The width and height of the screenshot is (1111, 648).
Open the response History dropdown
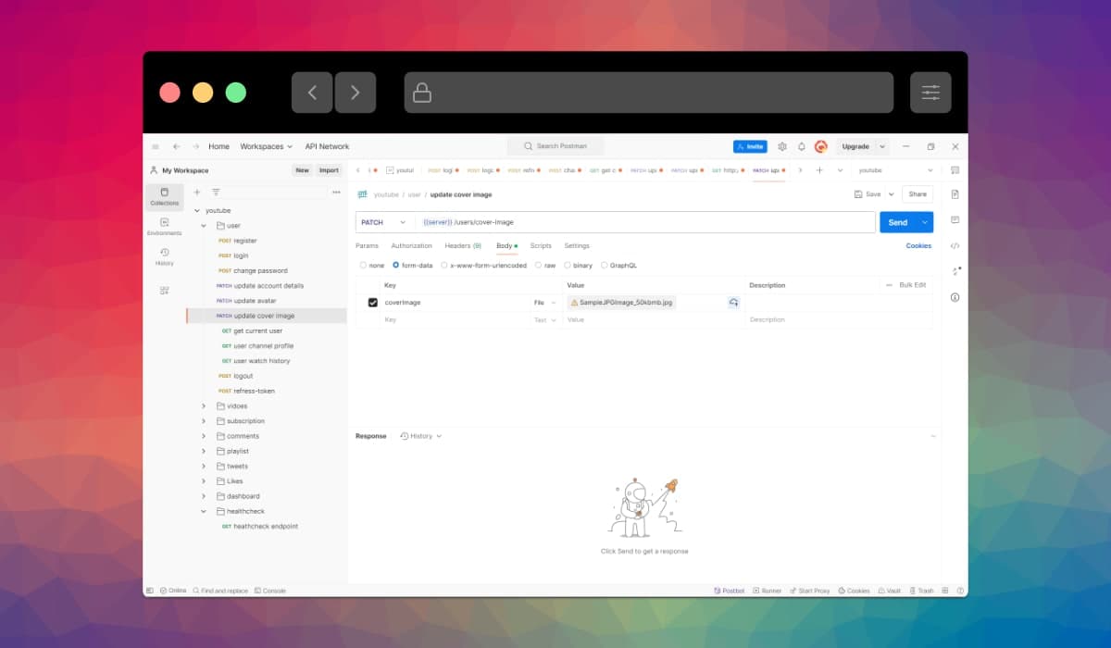click(x=421, y=436)
